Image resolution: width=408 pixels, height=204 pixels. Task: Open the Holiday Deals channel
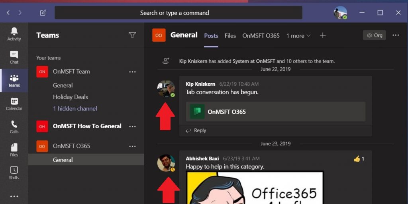coord(71,97)
